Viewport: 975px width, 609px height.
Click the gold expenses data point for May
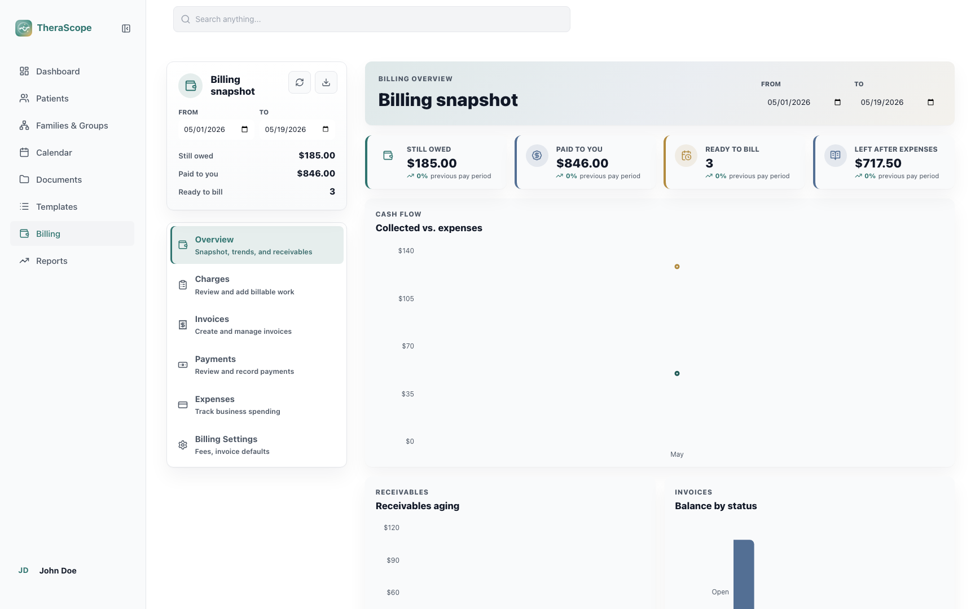pos(677,266)
